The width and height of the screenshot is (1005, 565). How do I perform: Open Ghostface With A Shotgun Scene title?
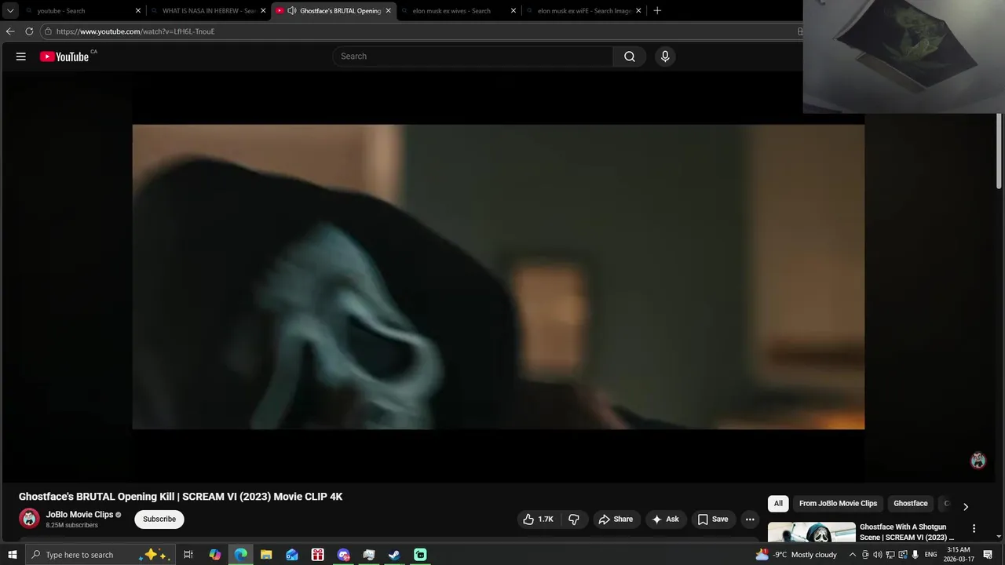pos(907,532)
